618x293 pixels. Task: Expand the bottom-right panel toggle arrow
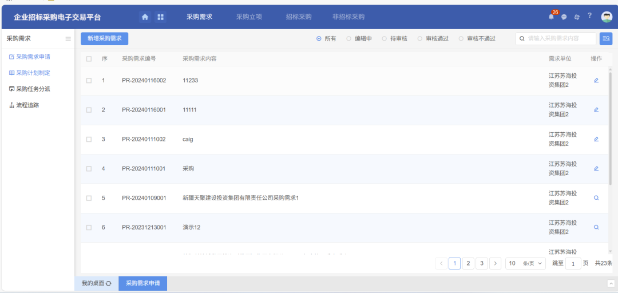pos(611,284)
